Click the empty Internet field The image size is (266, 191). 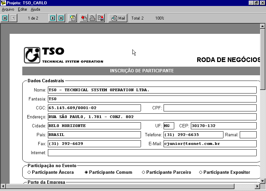[152, 153]
